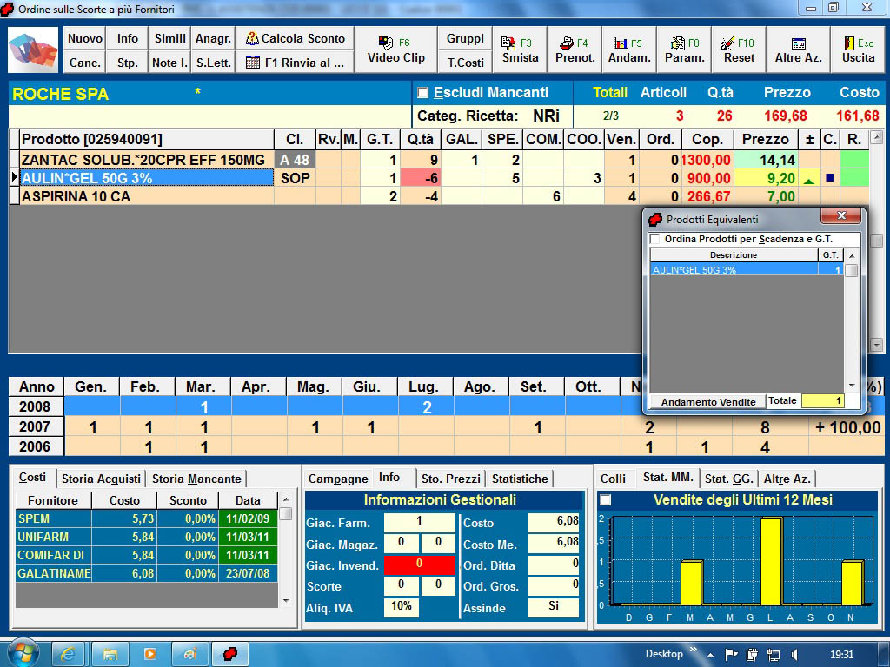Viewport: 890px width, 667px height.
Task: Open the F6 Video Clip tool
Action: click(395, 50)
